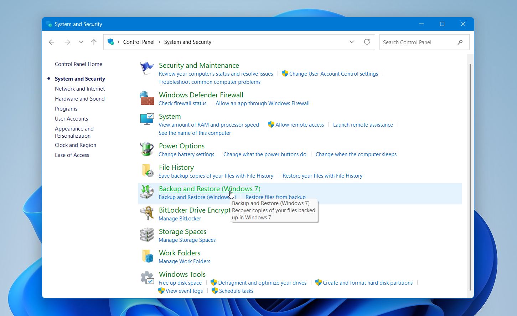Open Free up disk space link

coord(180,283)
